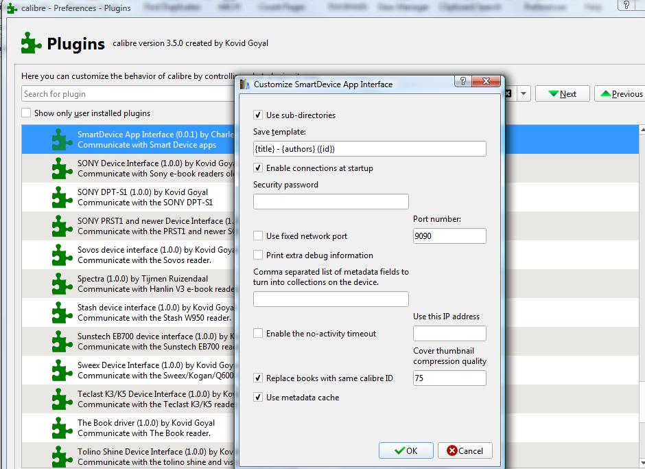
Task: Click the SmartDevice App Interface plugin icon
Action: [x=62, y=139]
